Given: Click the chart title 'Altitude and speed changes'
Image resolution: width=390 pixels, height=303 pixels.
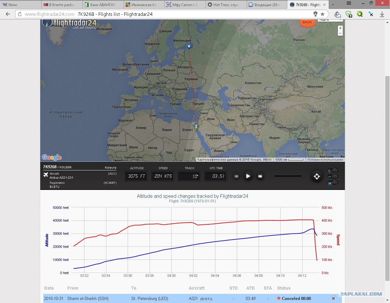Looking at the screenshot, I should pos(193,196).
